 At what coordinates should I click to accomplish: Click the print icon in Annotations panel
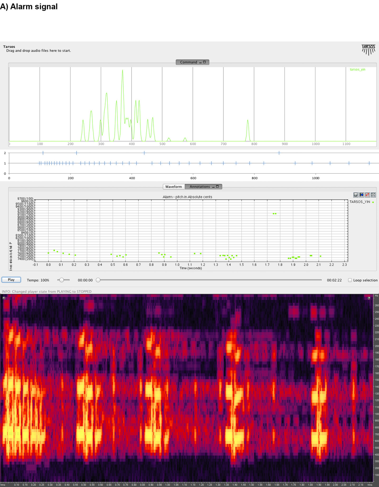point(355,195)
